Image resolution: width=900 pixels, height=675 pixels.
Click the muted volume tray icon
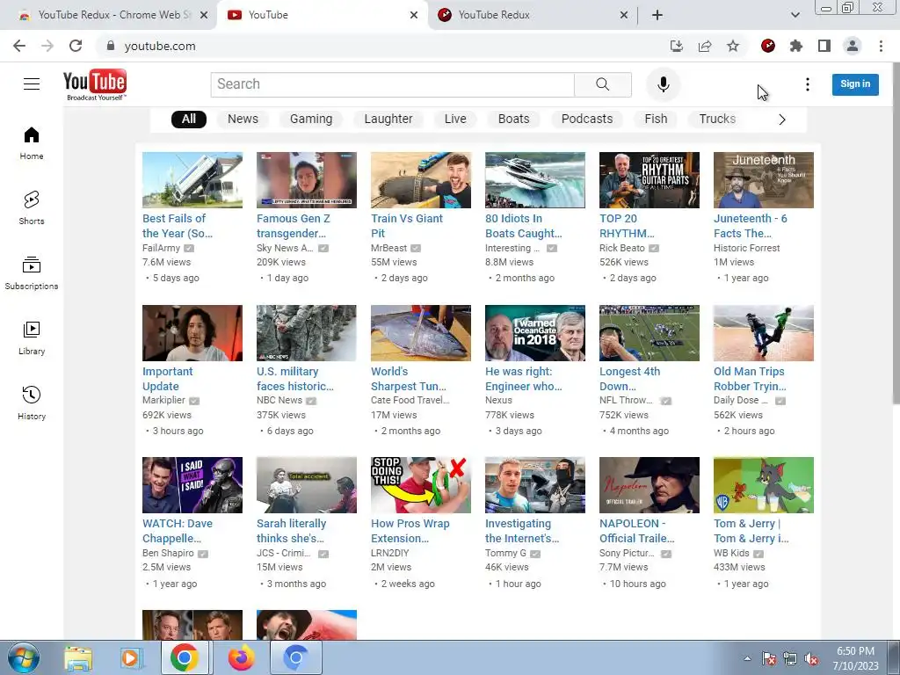pos(811,659)
